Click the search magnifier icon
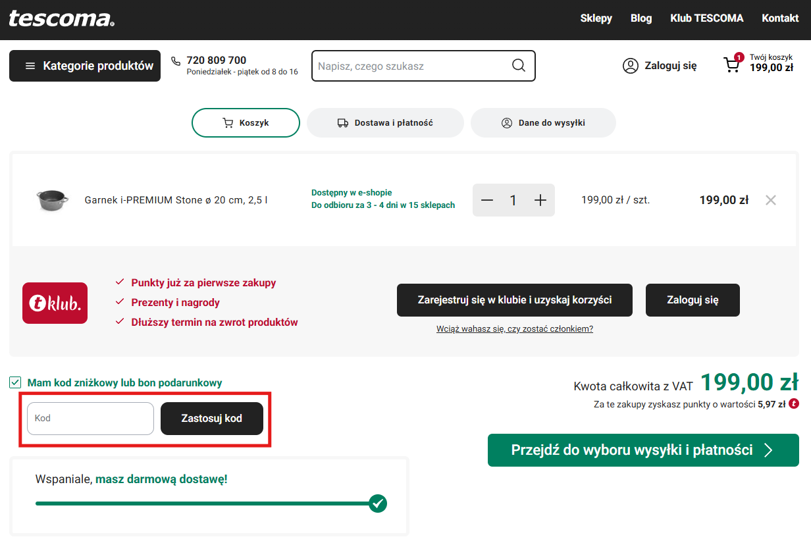Image resolution: width=811 pixels, height=543 pixels. (x=518, y=66)
